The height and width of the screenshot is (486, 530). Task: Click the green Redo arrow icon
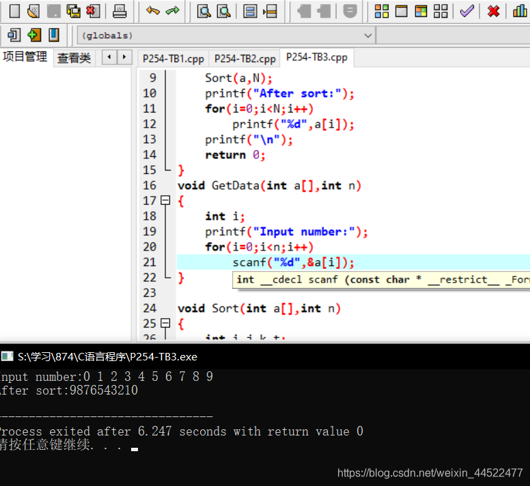point(173,11)
